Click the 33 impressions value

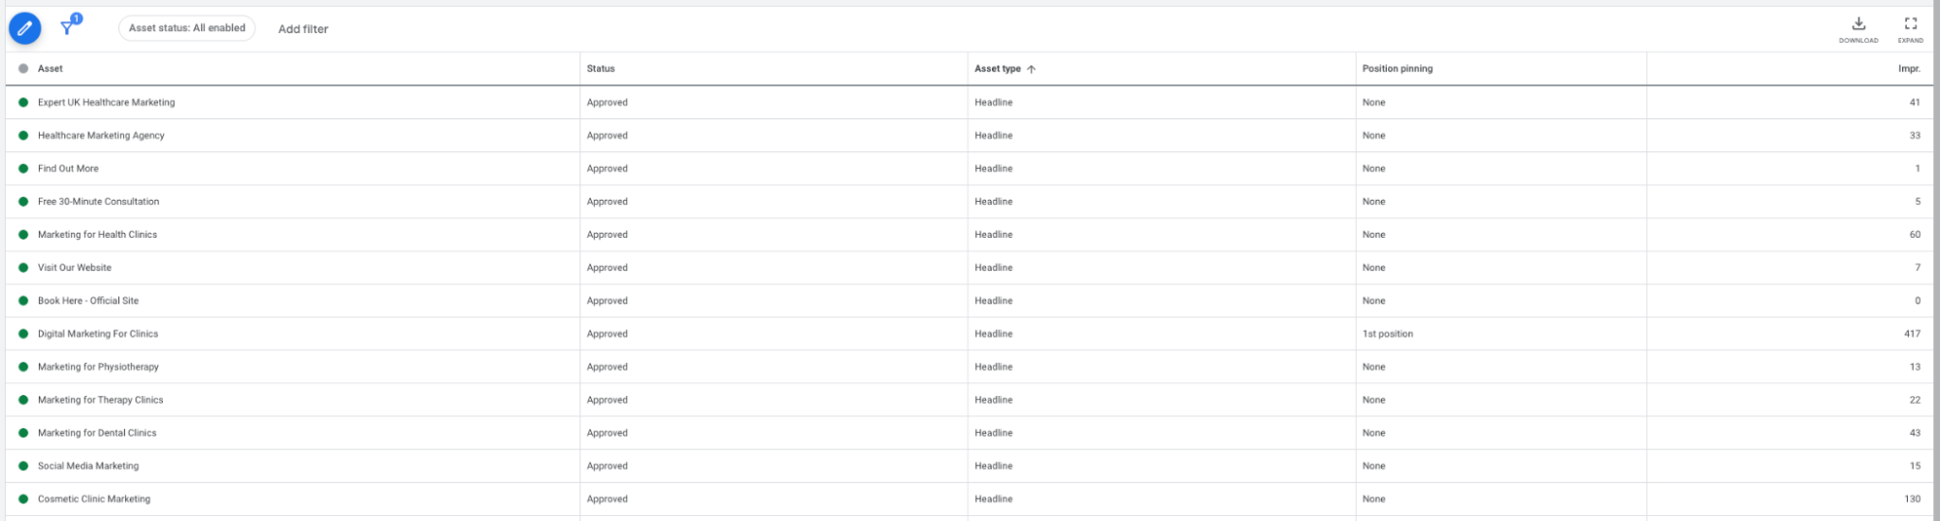(1915, 135)
